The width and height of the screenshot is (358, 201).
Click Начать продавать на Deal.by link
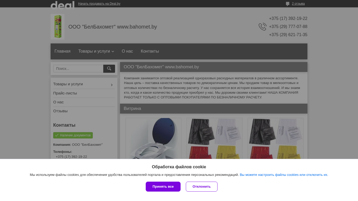[x=99, y=4]
